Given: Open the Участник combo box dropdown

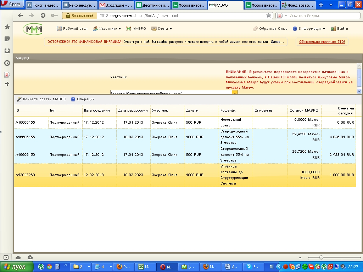Looking at the screenshot, I should [235, 92].
